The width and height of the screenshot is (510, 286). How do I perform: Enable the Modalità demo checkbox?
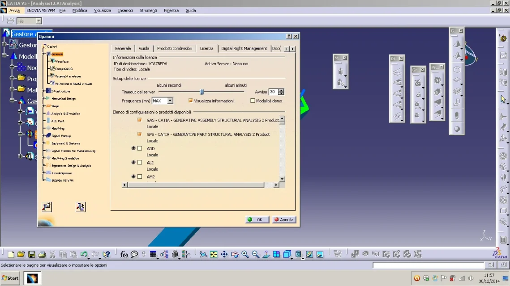click(253, 101)
